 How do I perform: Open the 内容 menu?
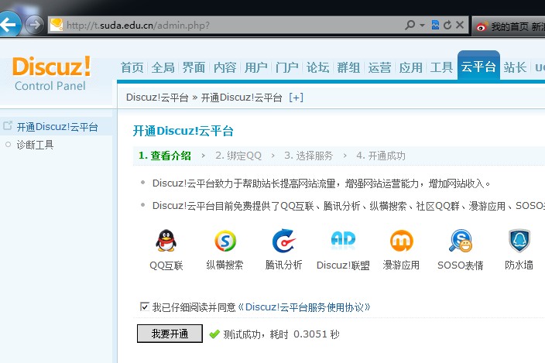click(225, 67)
